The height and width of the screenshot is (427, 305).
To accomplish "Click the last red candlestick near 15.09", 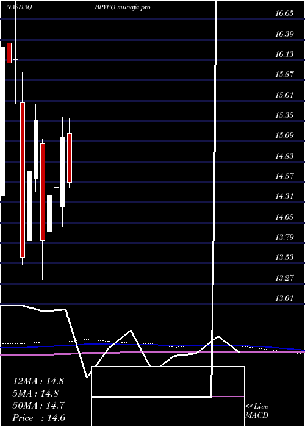I will [x=70, y=157].
